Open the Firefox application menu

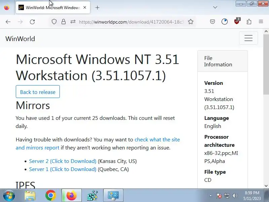(x=261, y=22)
